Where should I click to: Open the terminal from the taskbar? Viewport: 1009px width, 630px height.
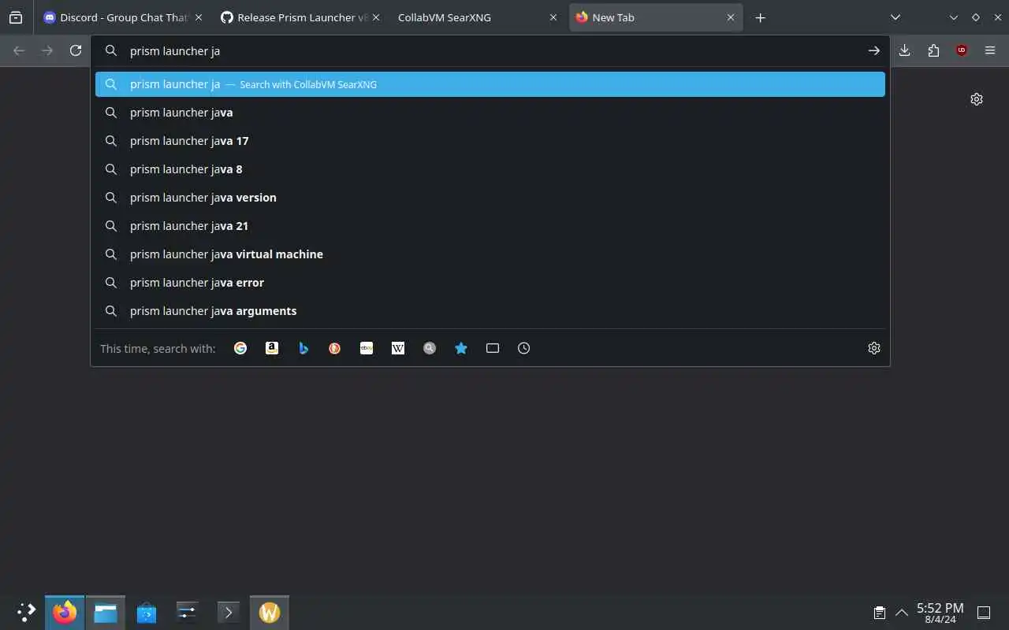[229, 612]
